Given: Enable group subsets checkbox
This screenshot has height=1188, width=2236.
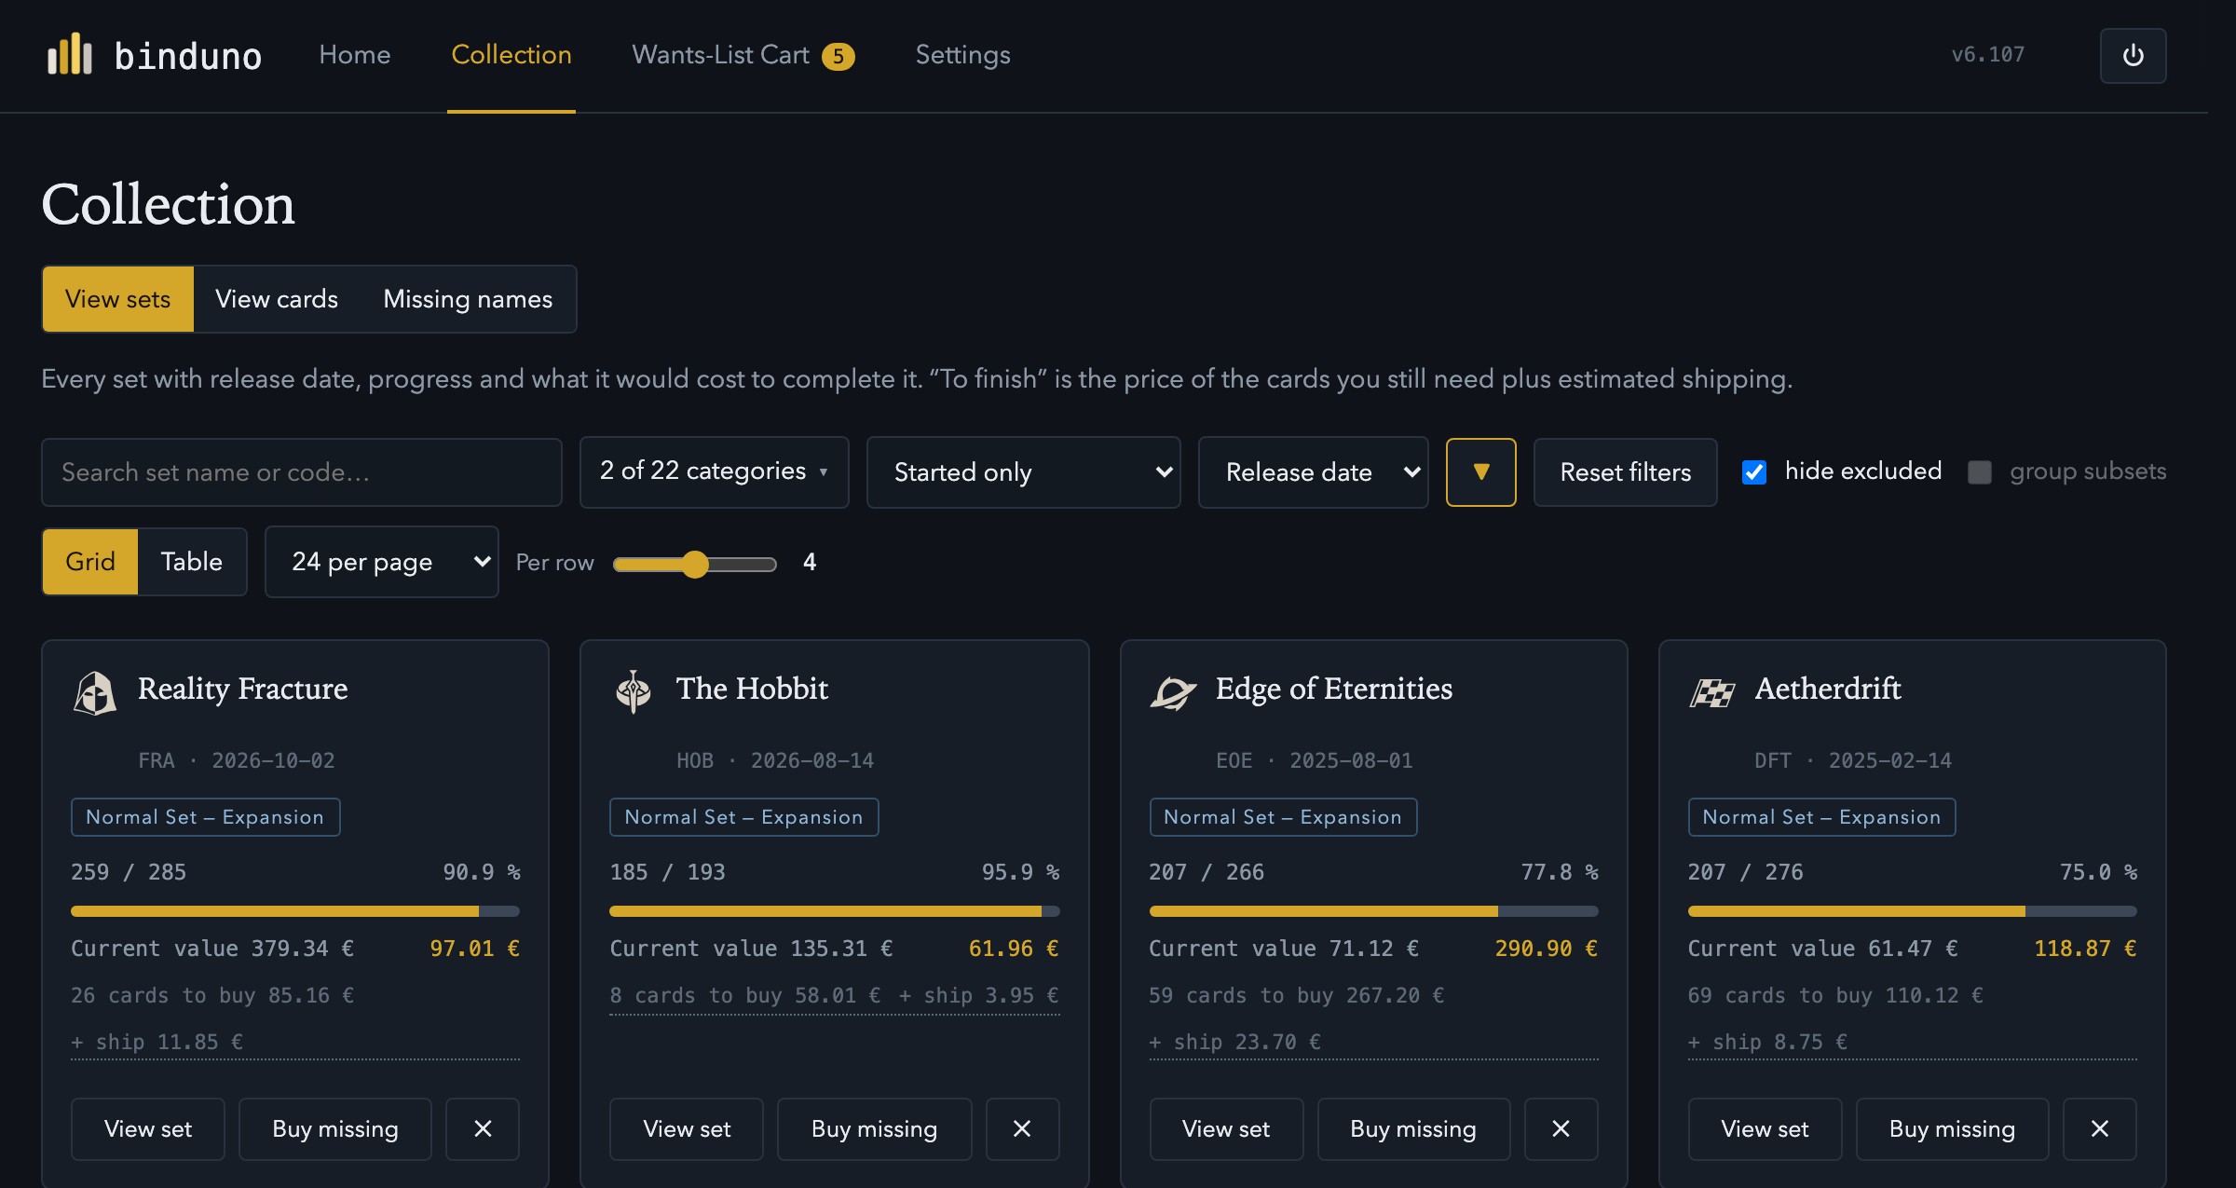Looking at the screenshot, I should pyautogui.click(x=1980, y=472).
